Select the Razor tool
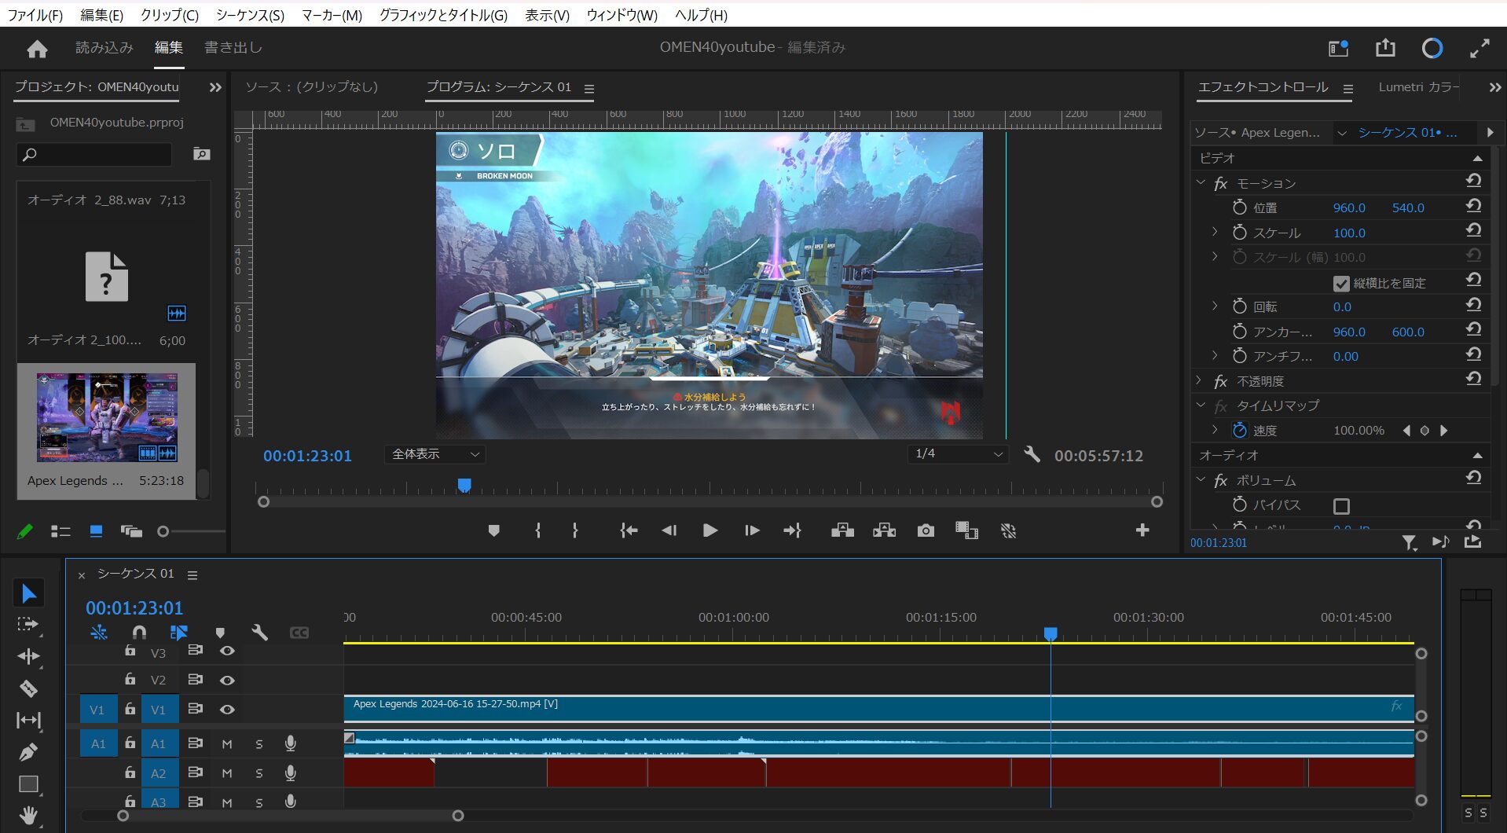This screenshot has height=833, width=1507. pyautogui.click(x=28, y=688)
